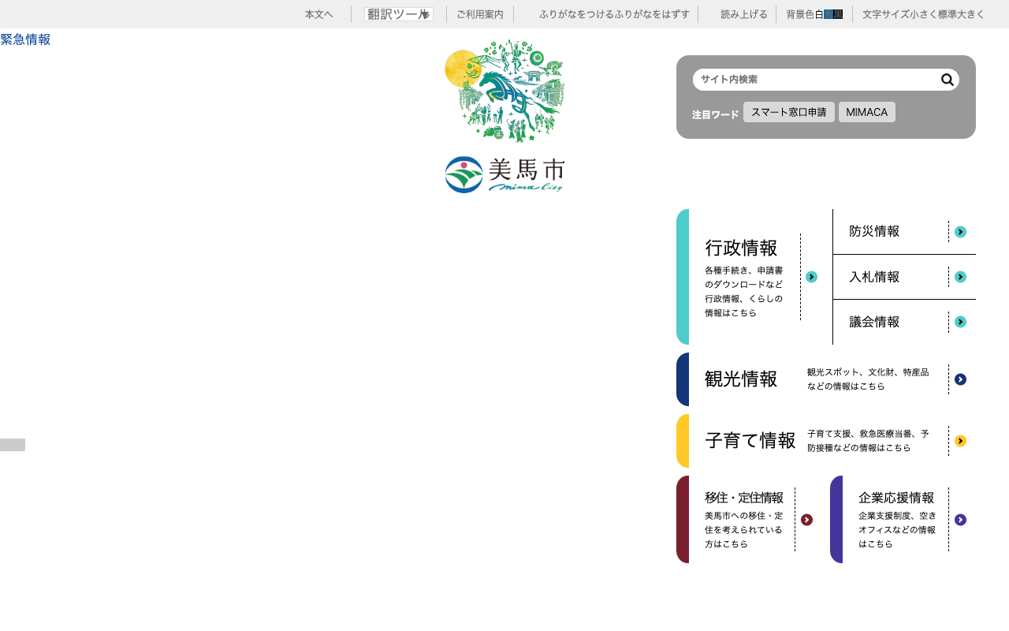Select the blue background color swatch
The width and height of the screenshot is (1009, 631).
pyautogui.click(x=828, y=14)
